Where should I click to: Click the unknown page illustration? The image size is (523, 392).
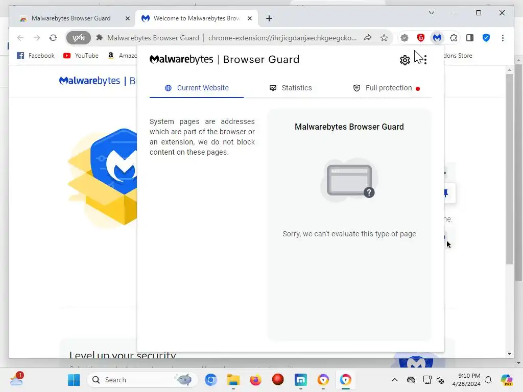point(349,180)
